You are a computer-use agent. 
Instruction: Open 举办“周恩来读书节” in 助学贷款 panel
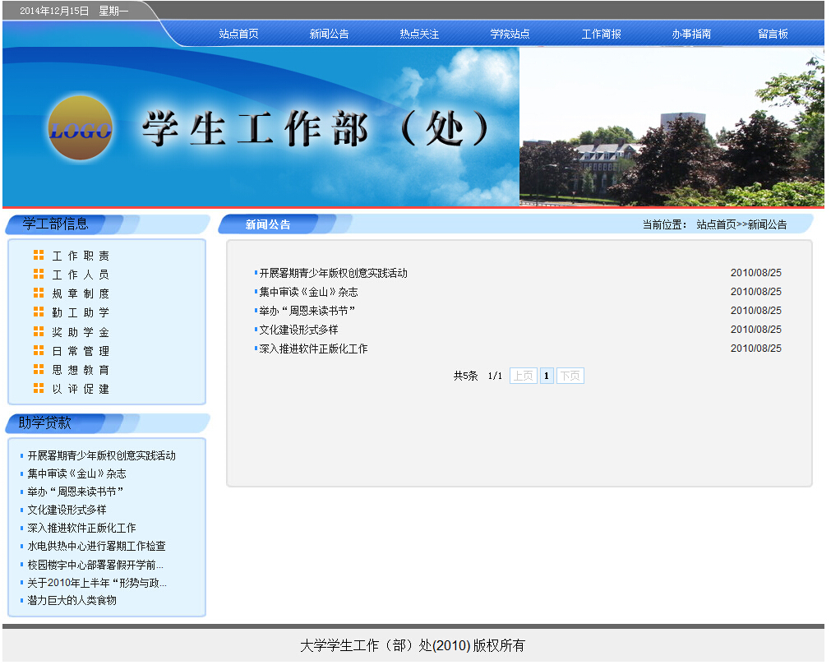[76, 492]
